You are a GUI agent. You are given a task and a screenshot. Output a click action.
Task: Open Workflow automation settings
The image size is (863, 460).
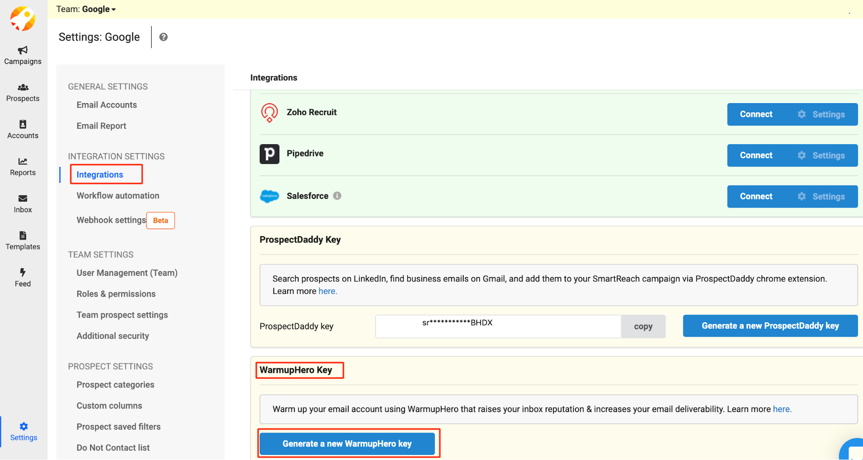click(x=118, y=196)
